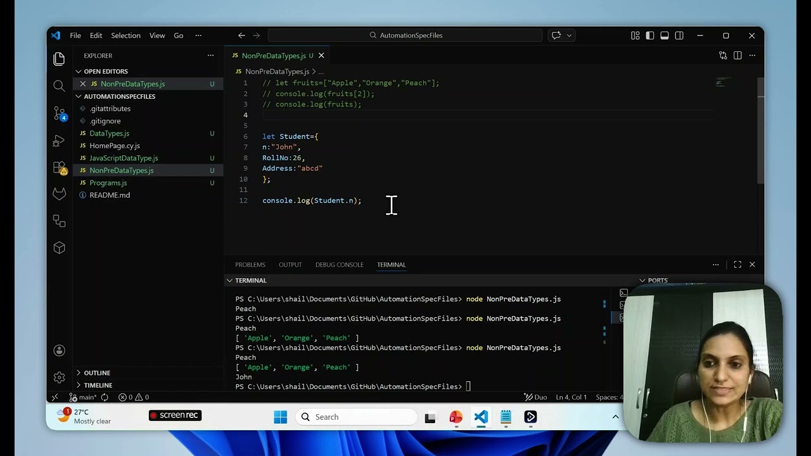The image size is (811, 456).
Task: Open the Run and Debug view
Action: point(59,141)
